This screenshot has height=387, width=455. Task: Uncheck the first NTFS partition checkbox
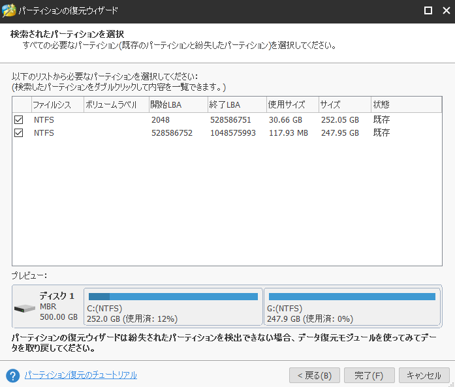coord(18,120)
